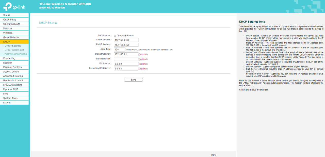Click the Start IP Address field
325x157 pixels.
126,40
